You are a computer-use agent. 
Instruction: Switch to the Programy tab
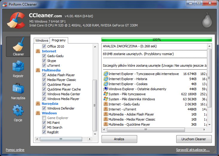click(59, 40)
